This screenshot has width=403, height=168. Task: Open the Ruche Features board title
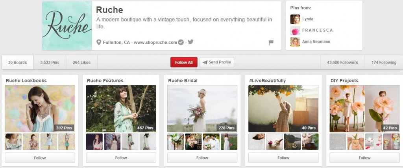[x=105, y=81]
